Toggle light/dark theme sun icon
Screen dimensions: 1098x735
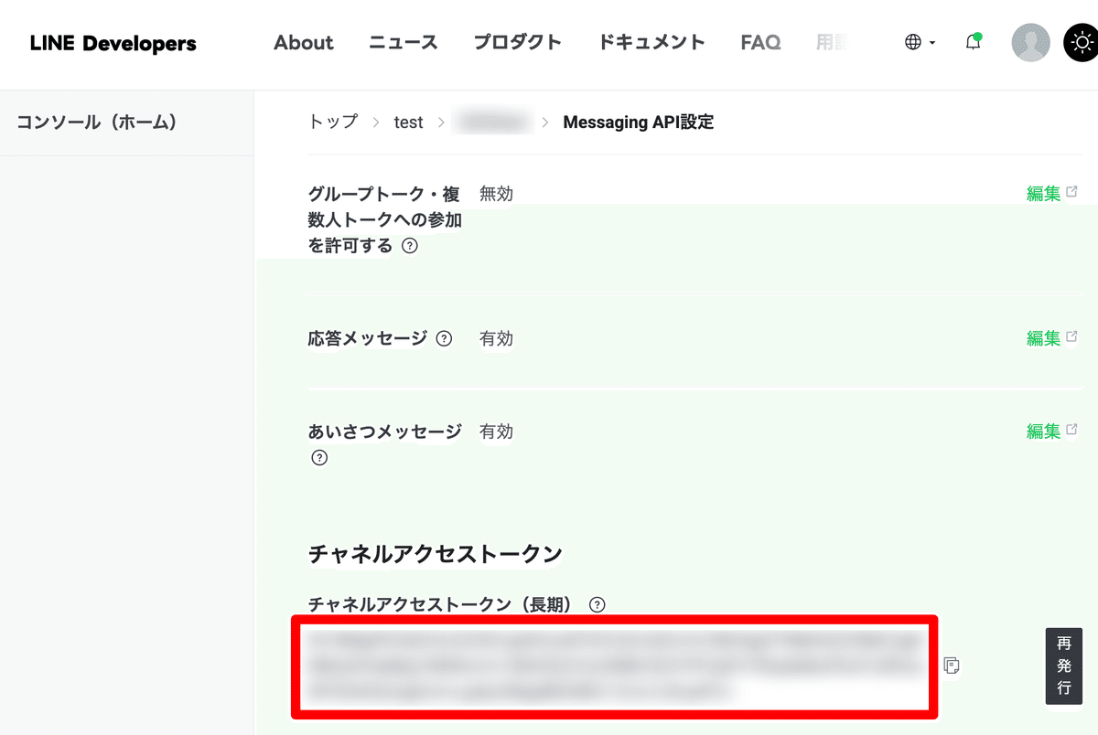1082,43
